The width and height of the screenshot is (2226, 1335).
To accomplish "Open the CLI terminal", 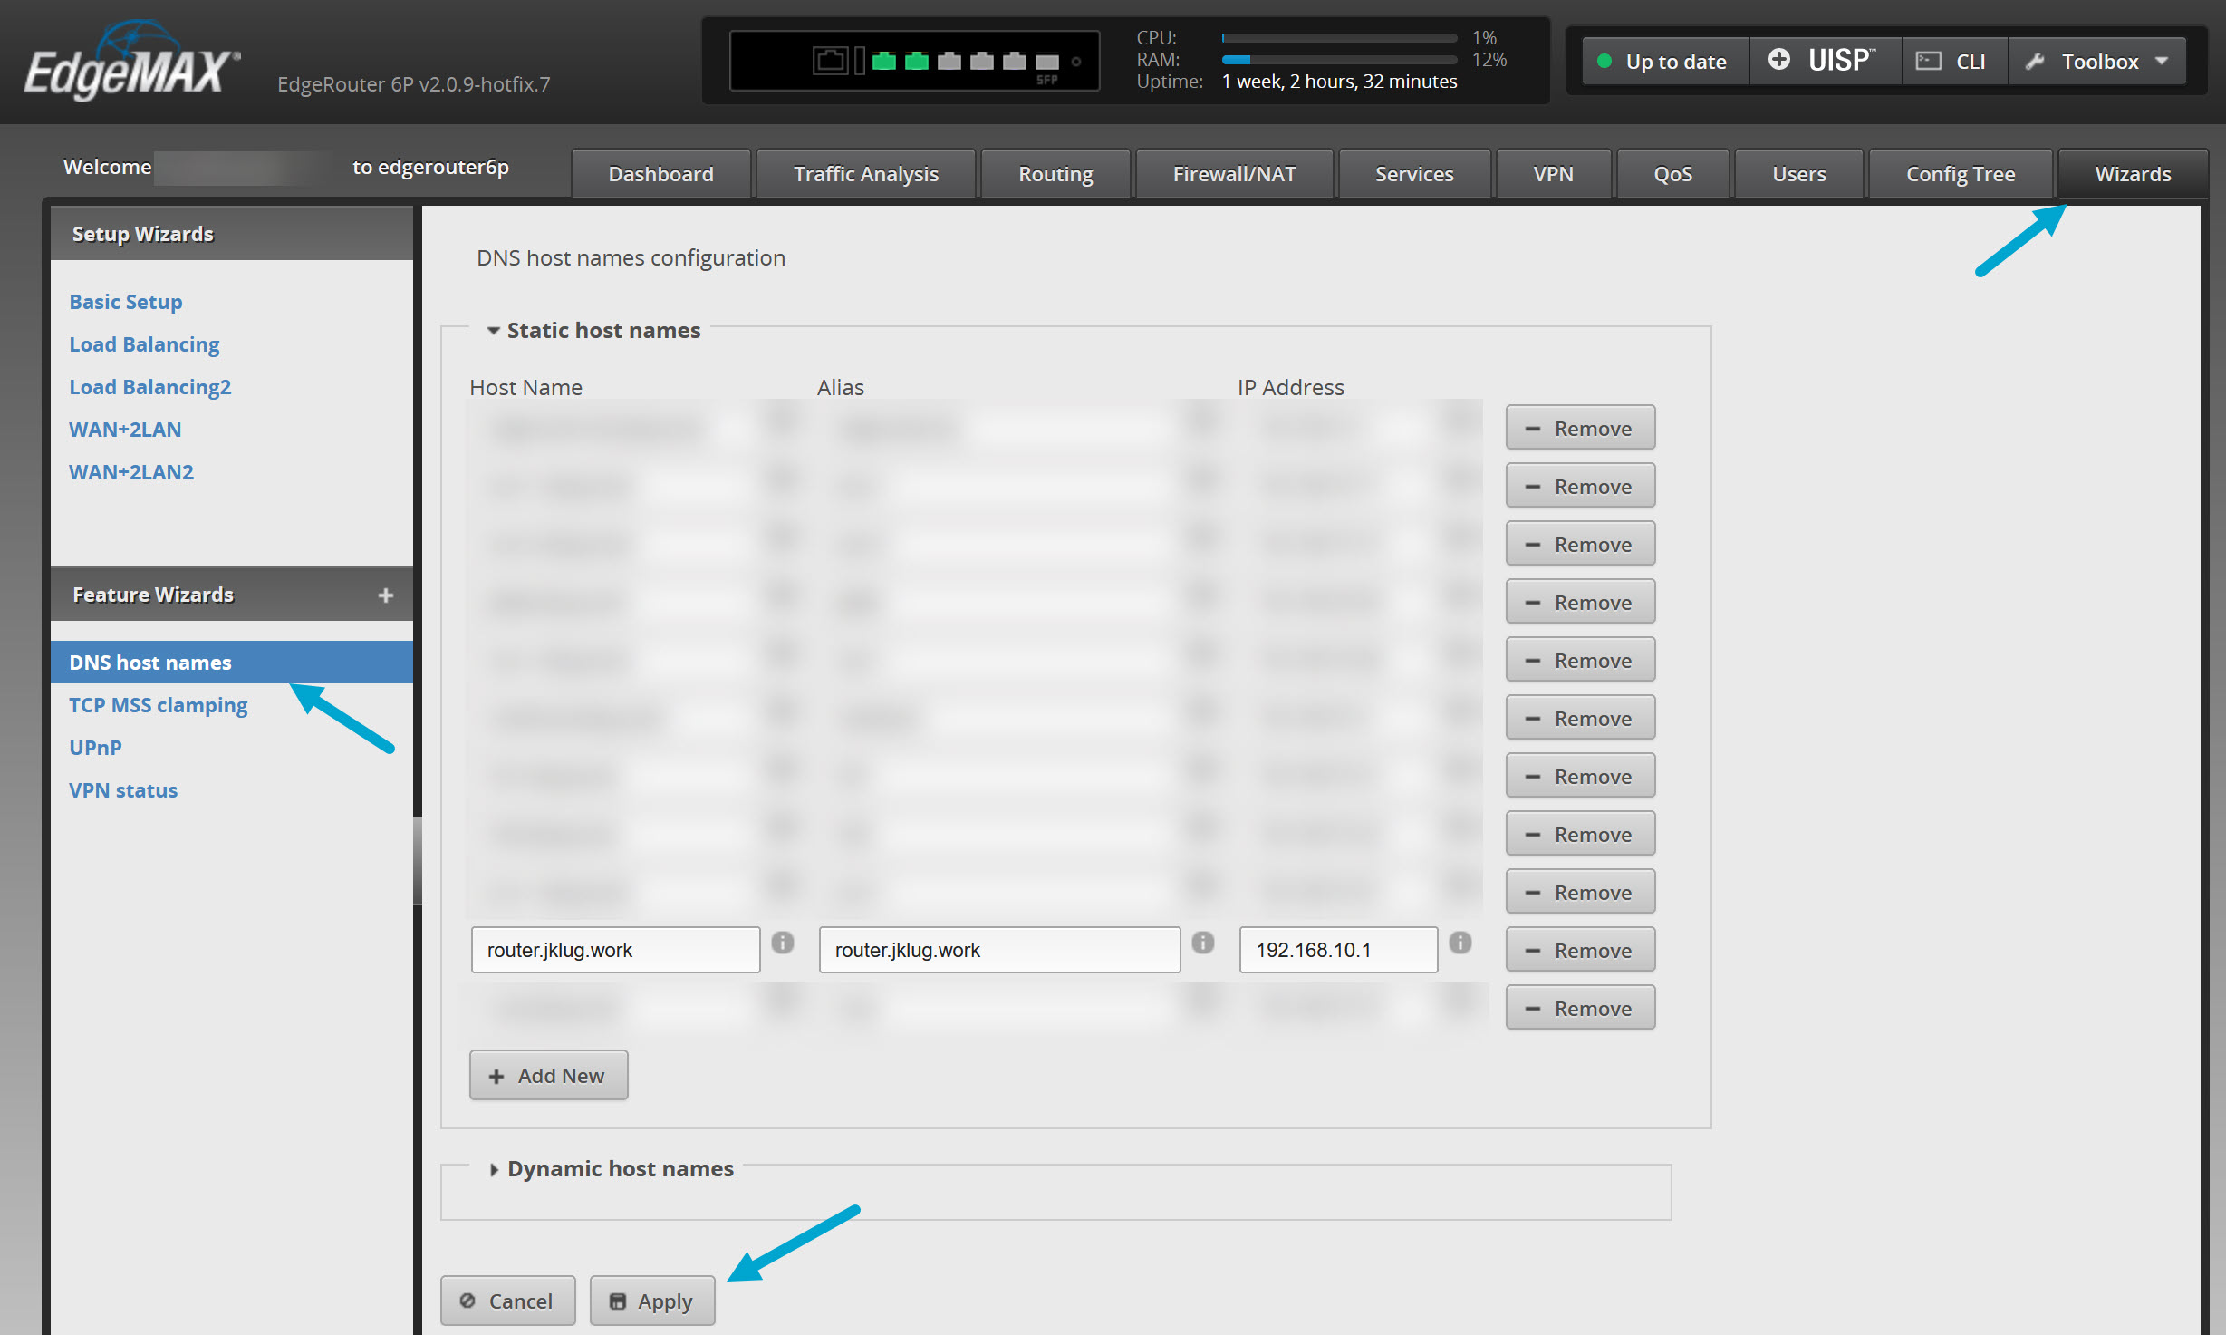I will (1954, 62).
